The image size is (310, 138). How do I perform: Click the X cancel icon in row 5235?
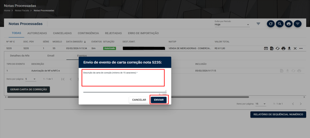tap(295, 48)
